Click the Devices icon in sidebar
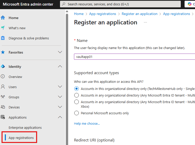The width and height of the screenshot is (195, 145). [x=3, y=107]
